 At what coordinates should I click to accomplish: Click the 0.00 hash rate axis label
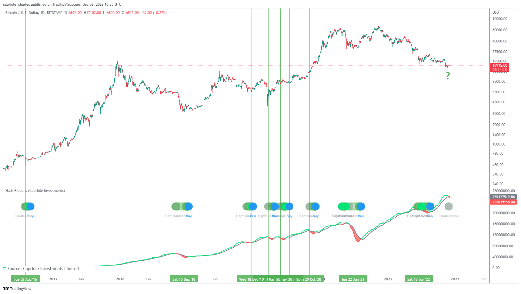496,268
